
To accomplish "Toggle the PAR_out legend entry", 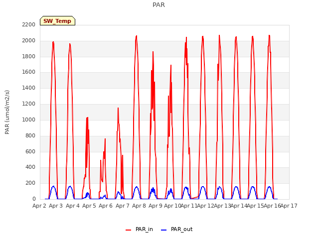I will click(x=176, y=229).
